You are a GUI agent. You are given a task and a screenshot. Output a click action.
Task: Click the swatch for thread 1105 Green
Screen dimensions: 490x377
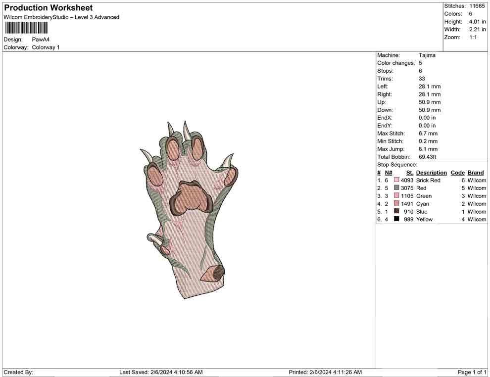point(396,195)
